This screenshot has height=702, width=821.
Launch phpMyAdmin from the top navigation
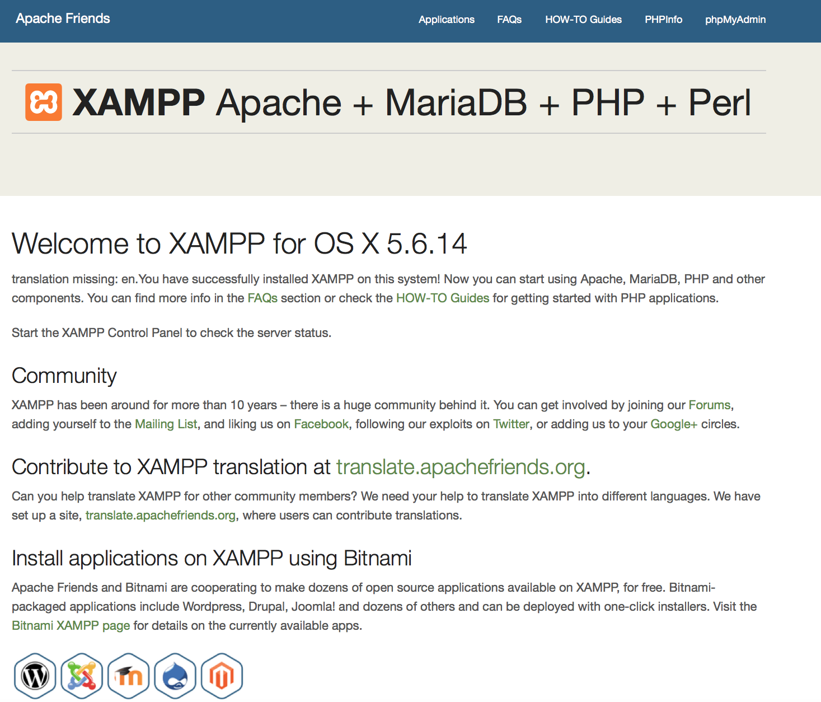pos(735,20)
